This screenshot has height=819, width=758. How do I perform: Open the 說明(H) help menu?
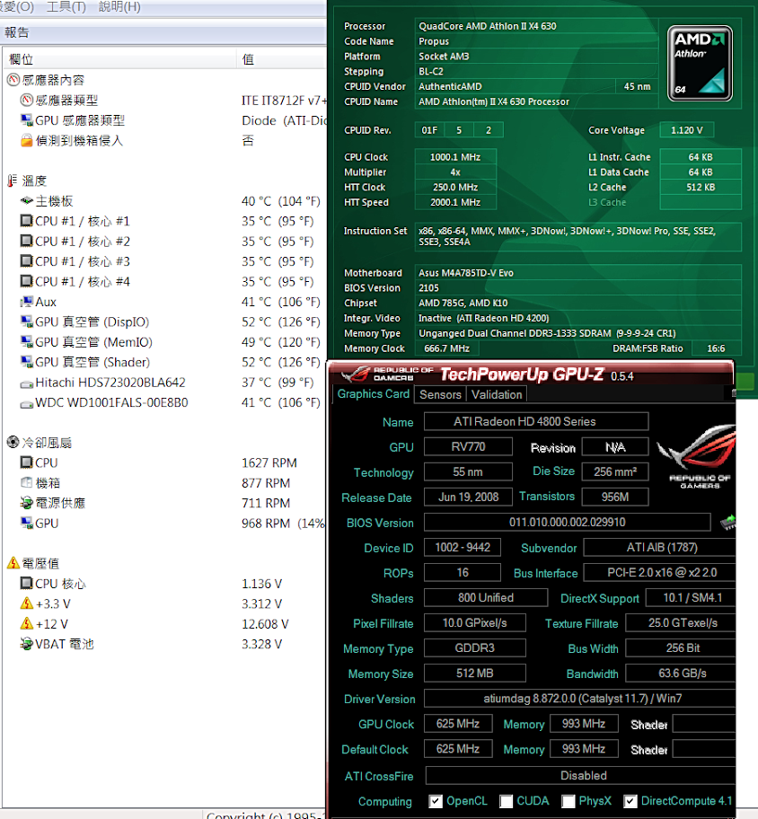coord(119,7)
